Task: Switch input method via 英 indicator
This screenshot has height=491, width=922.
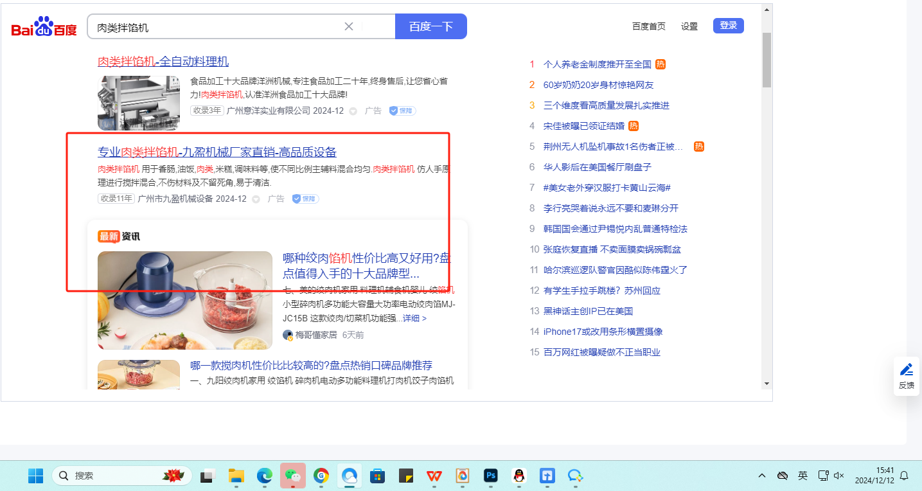Action: [x=802, y=476]
